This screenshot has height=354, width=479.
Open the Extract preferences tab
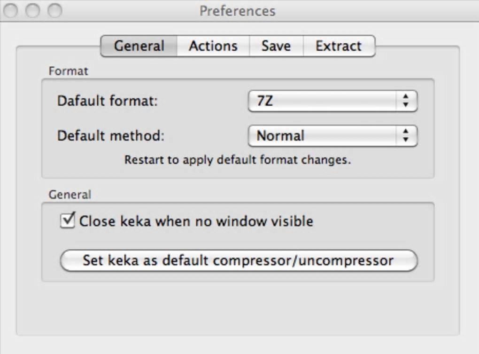pos(339,46)
